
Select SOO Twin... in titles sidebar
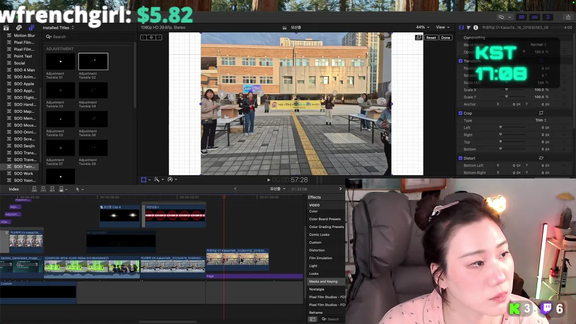[x=20, y=166]
